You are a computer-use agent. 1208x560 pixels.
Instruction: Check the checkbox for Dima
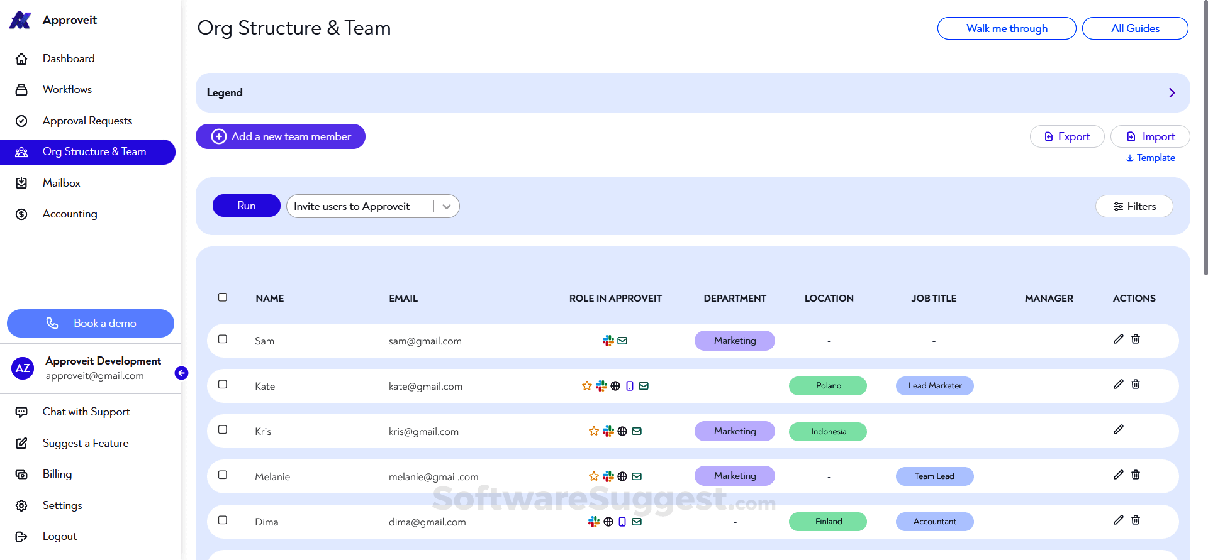coord(223,520)
